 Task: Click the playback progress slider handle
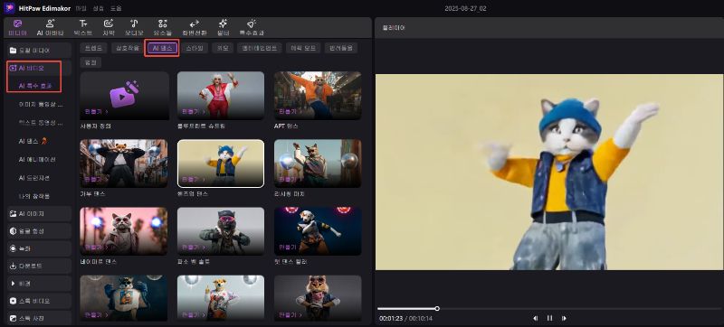click(x=437, y=309)
